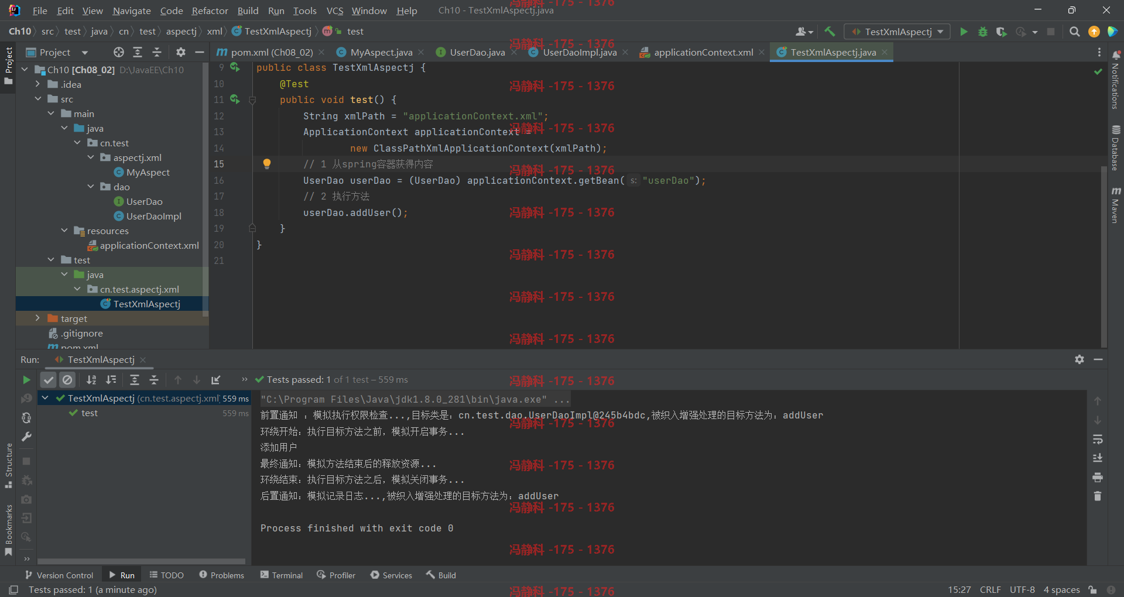The width and height of the screenshot is (1124, 597).
Task: Open the run configuration dropdown
Action: pyautogui.click(x=896, y=32)
